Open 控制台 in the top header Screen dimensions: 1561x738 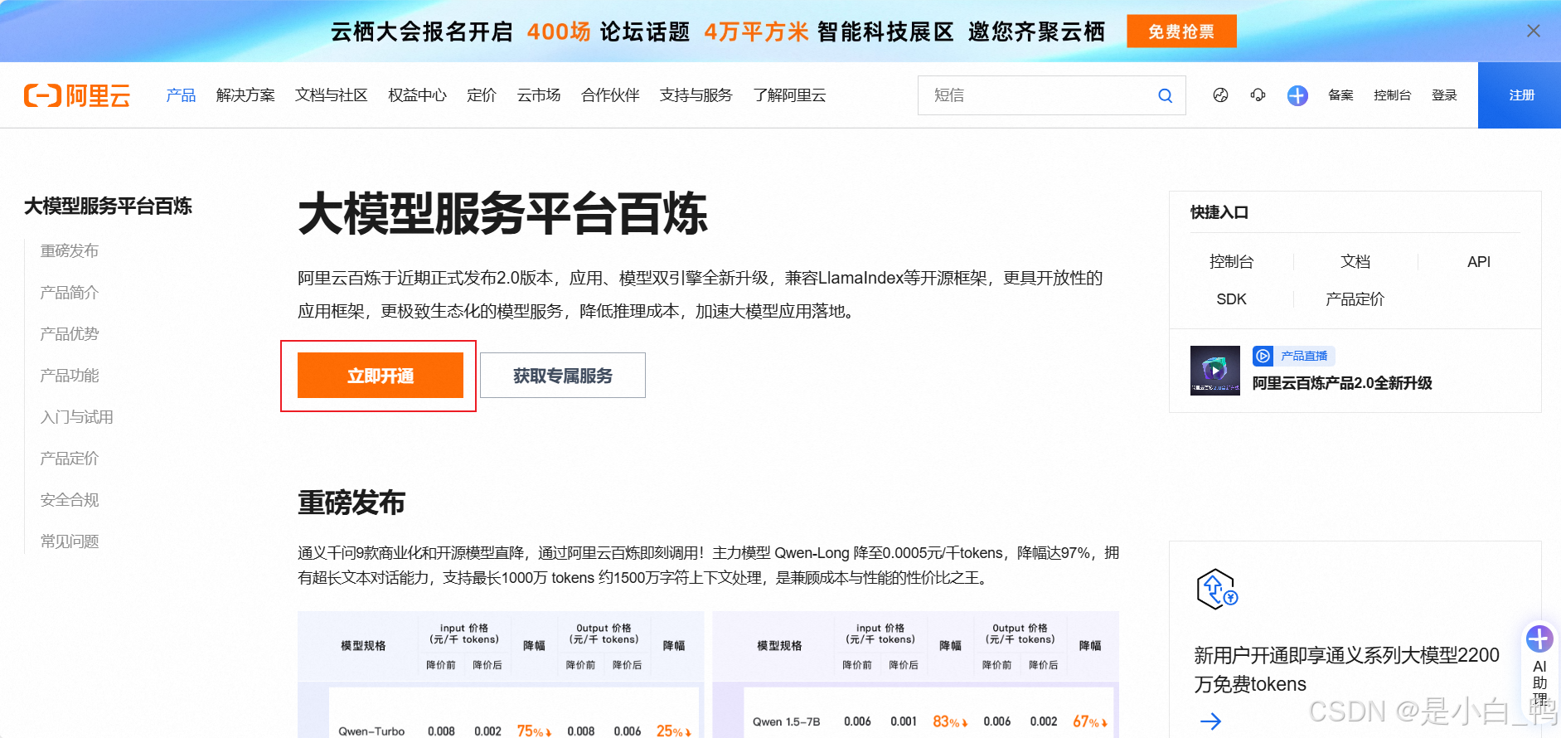(1392, 95)
